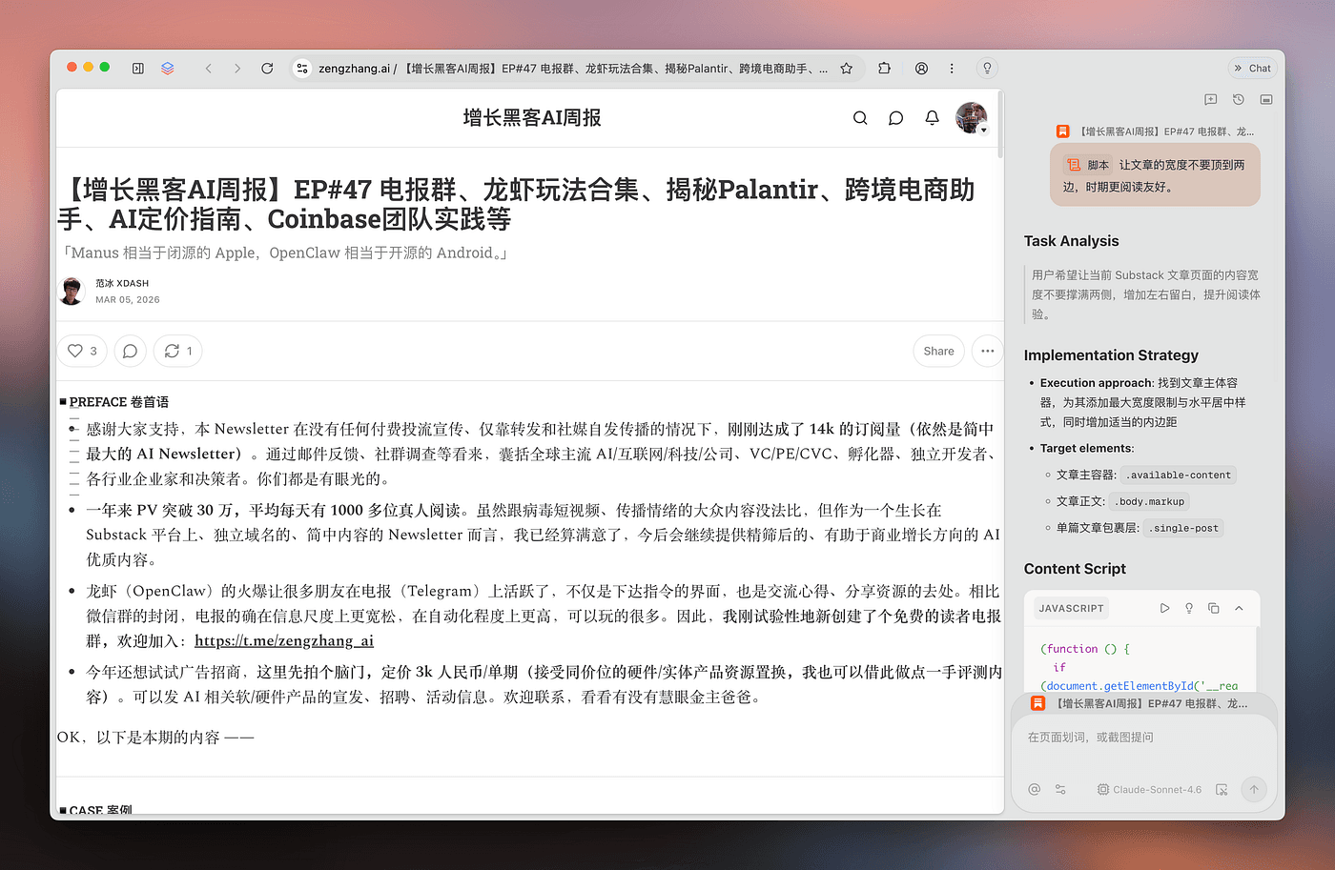Image resolution: width=1335 pixels, height=870 pixels.
Task: Like the post with heart button
Action: pos(82,351)
